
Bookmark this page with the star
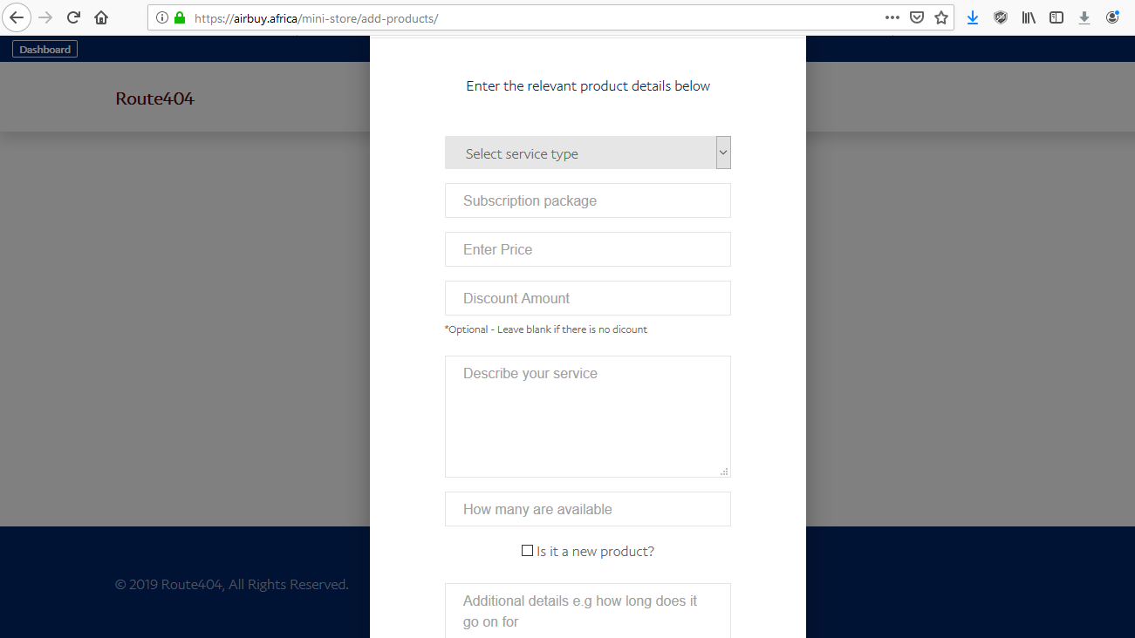click(x=941, y=17)
